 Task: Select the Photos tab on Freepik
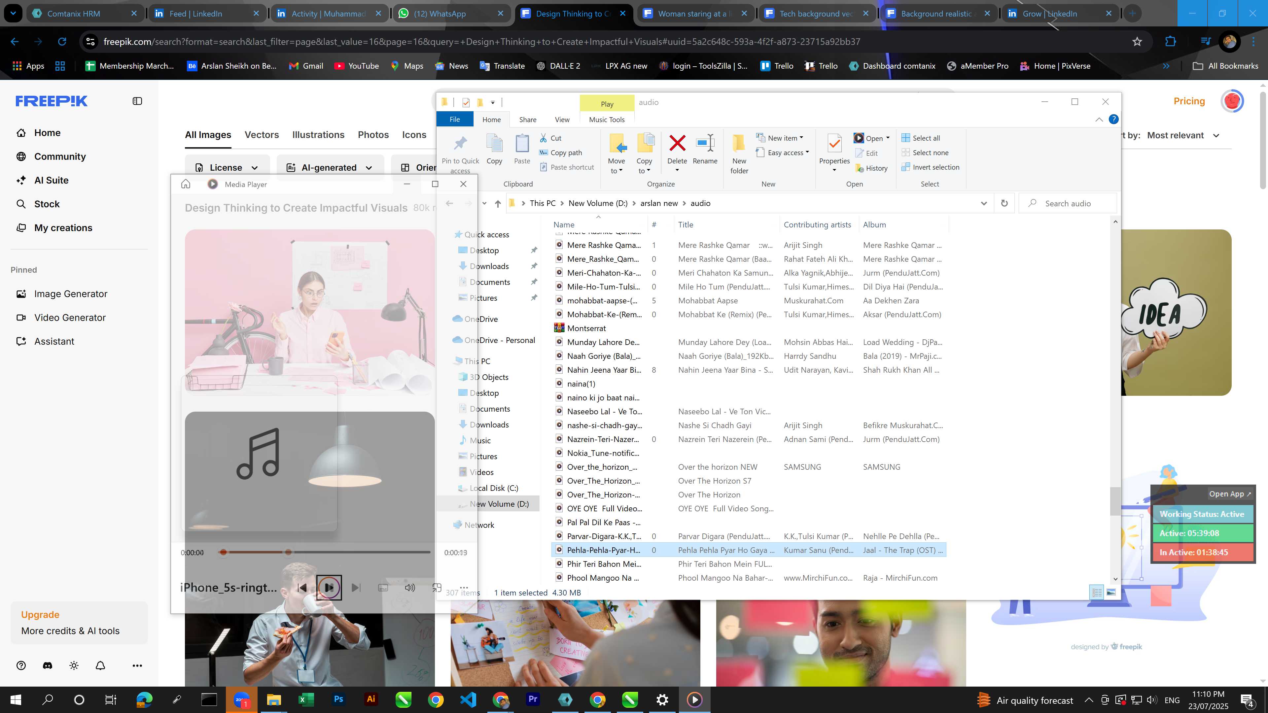pos(373,135)
